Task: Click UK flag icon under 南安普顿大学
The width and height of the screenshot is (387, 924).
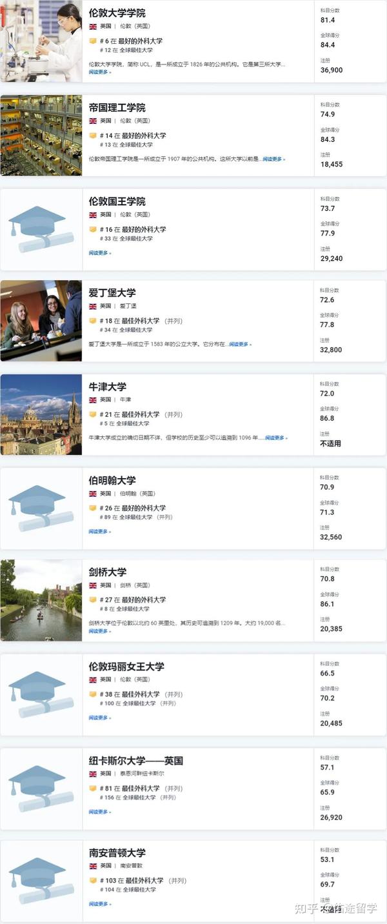Action: [x=93, y=866]
